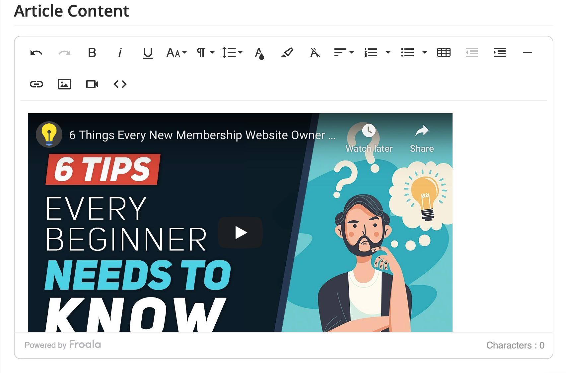Open the paragraph format dropdown

[205, 52]
